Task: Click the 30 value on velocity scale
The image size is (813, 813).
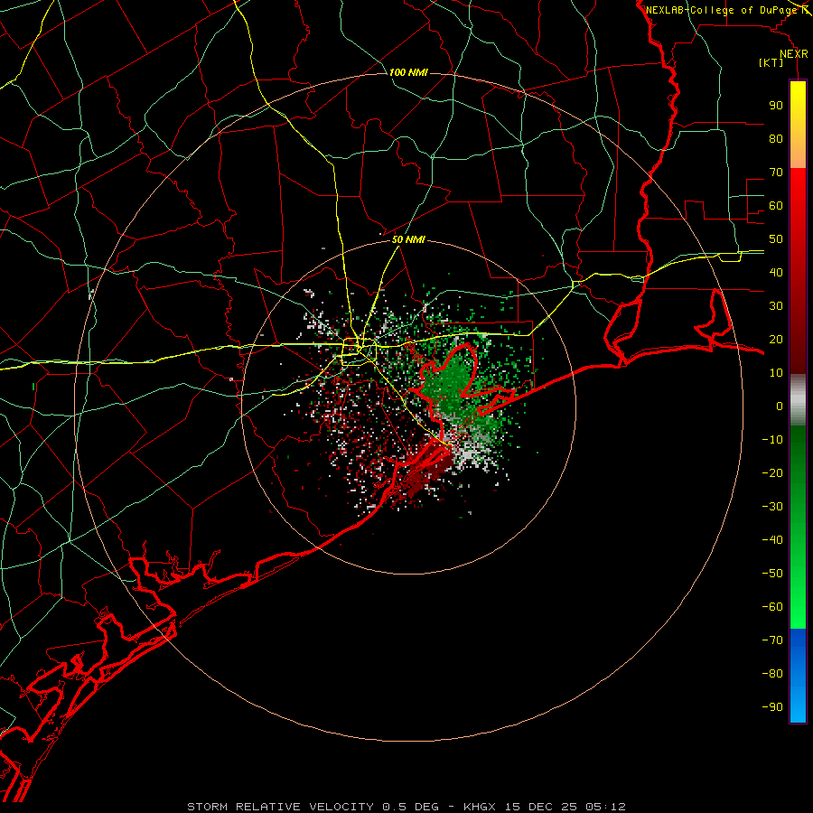Action: [776, 306]
